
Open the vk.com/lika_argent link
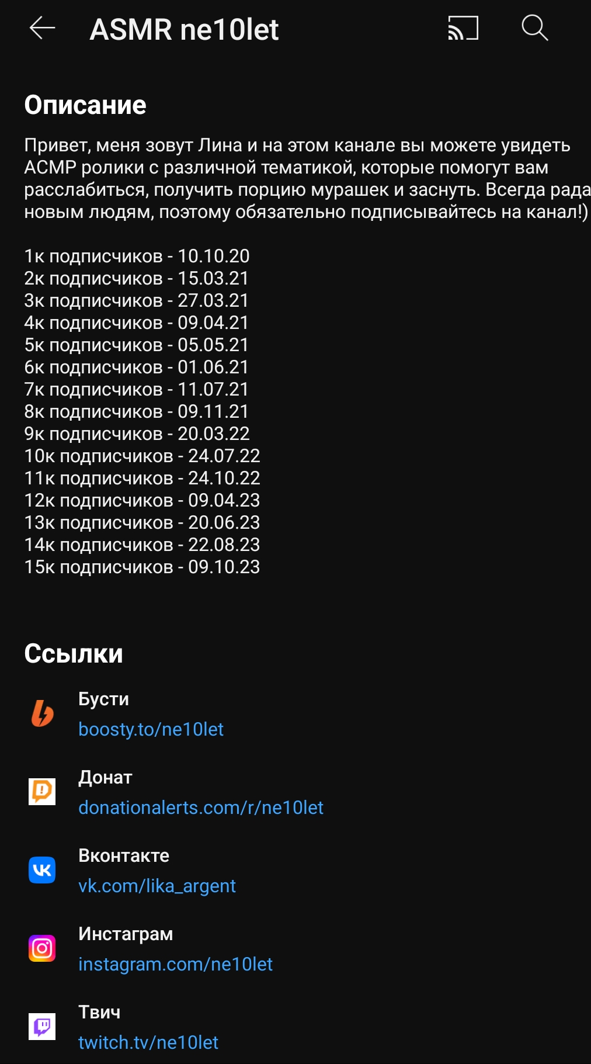point(157,886)
